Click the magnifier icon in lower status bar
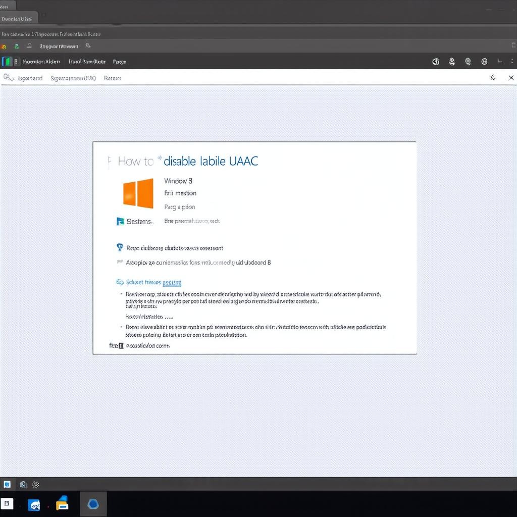The height and width of the screenshot is (517, 517). (x=23, y=484)
